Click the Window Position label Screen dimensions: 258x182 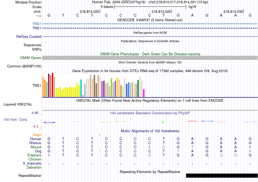[x=28, y=2]
